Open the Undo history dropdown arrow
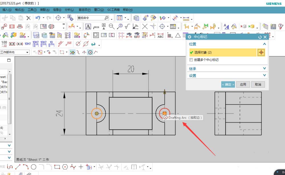This screenshot has height=175, width=285. [x=43, y=18]
